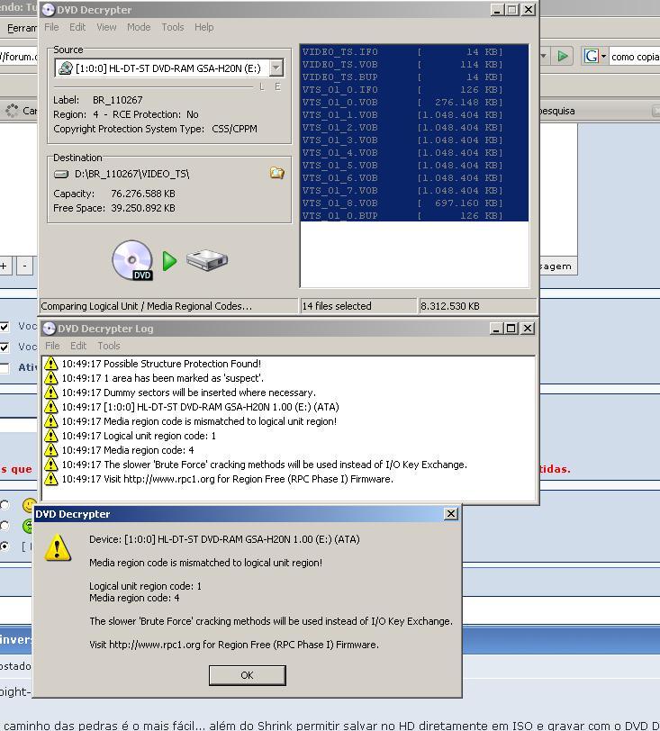Click the warning icon beside 'Media region code: 4' log line
The image size is (660, 731).
coord(50,450)
